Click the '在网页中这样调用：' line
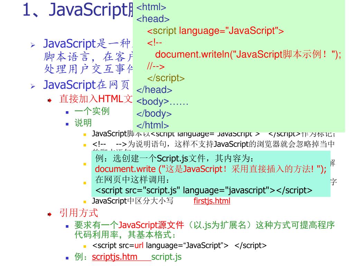This screenshot has height=266, width=354. pyautogui.click(x=132, y=180)
